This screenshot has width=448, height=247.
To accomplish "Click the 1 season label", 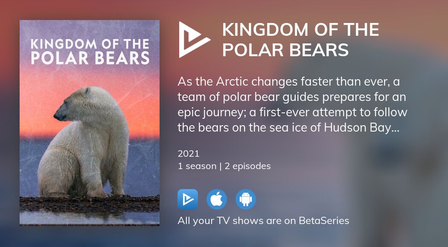I will coord(197,166).
